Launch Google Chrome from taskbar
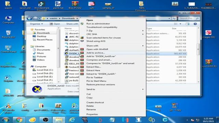219x123 pixels. 19,120
